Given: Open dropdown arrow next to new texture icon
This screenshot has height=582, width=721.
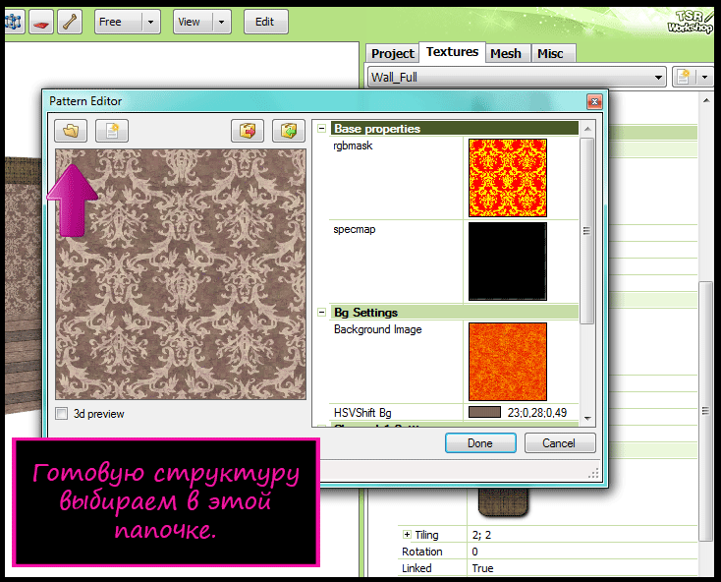Looking at the screenshot, I should 705,77.
